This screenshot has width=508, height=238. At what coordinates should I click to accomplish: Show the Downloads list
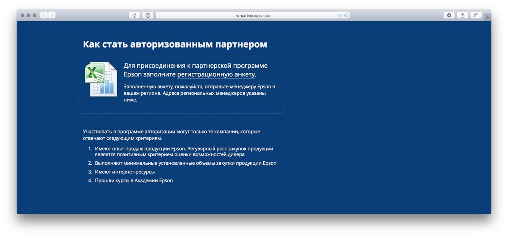point(449,15)
